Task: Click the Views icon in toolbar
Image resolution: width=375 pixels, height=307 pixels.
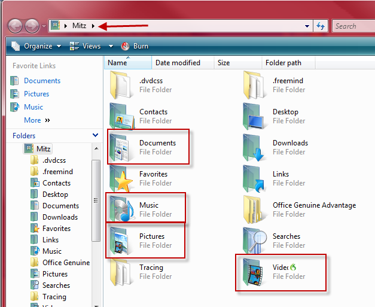Action: click(x=74, y=46)
